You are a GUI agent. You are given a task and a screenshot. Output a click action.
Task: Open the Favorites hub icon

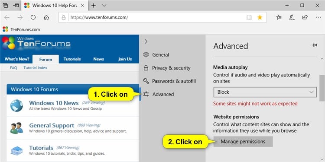coord(279,17)
